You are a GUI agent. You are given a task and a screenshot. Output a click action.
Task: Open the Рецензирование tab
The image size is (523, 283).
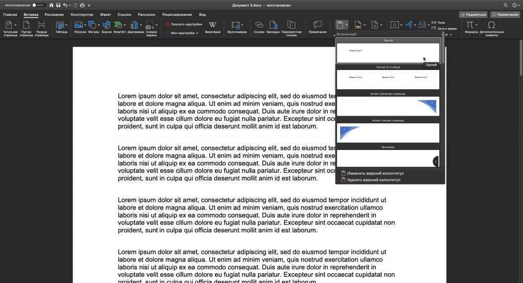pyautogui.click(x=177, y=15)
